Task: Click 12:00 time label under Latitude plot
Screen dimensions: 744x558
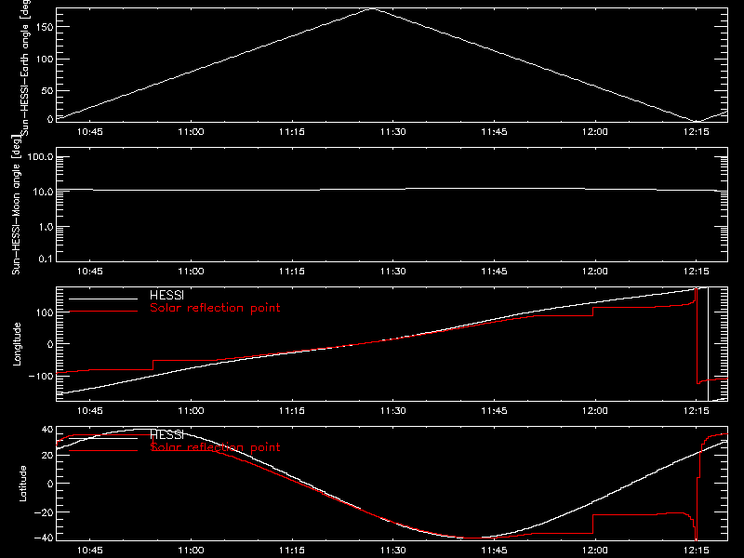Action: click(x=595, y=550)
